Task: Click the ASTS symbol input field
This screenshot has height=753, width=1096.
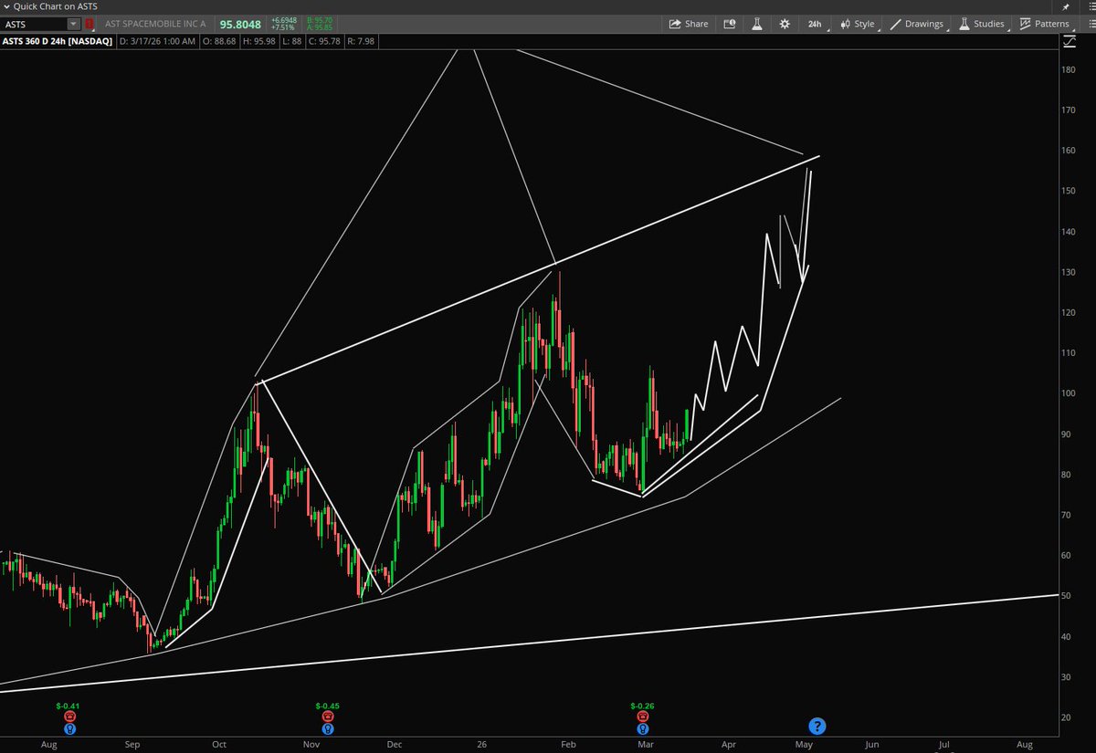Action: (x=35, y=24)
